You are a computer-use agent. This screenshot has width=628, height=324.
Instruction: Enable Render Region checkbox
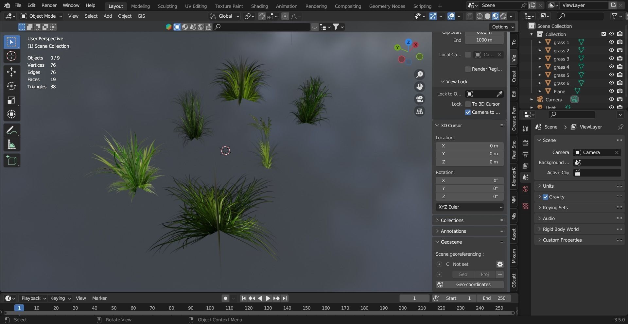(x=468, y=69)
